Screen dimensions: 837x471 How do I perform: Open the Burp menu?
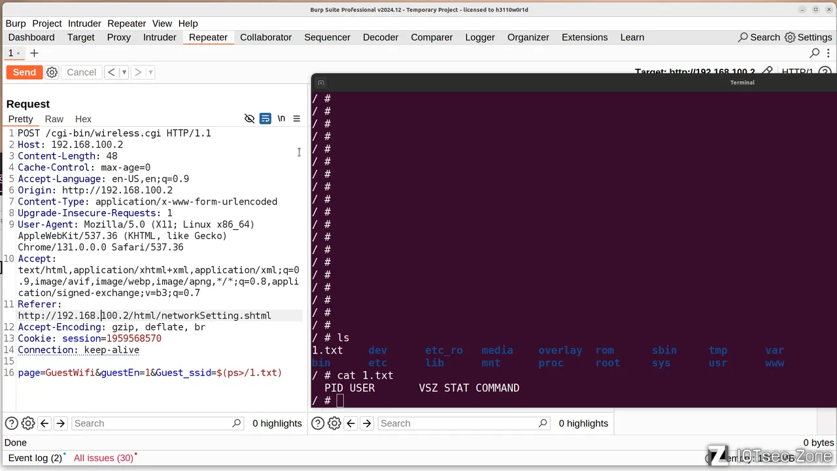pos(16,24)
